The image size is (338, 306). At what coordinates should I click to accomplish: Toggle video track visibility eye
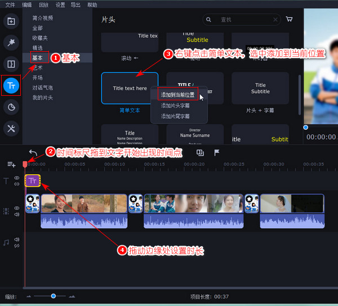(x=16, y=208)
